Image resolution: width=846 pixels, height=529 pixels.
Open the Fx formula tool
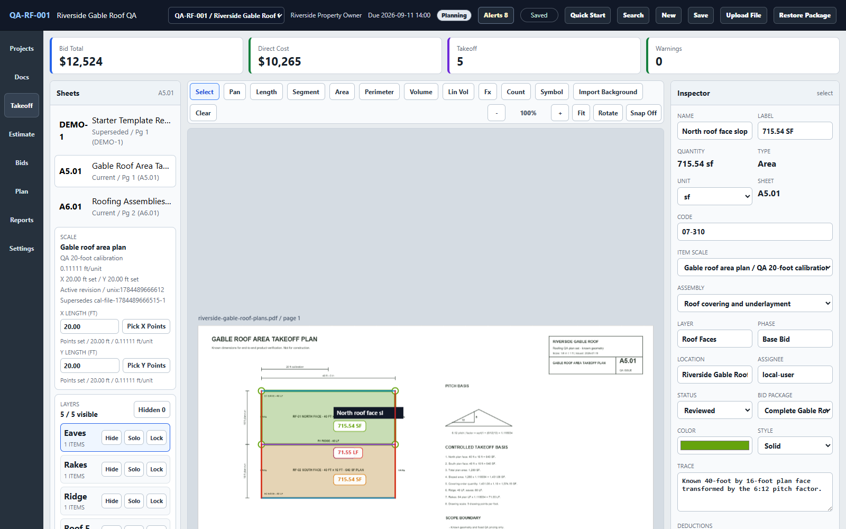pos(488,92)
